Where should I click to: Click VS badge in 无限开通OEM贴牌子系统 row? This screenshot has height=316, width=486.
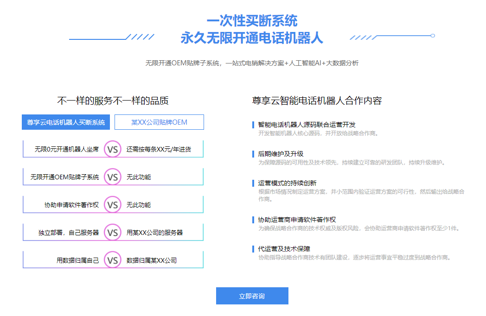pos(113,177)
